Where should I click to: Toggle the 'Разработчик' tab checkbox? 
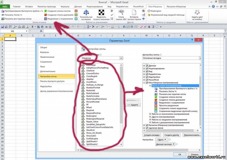[x=147, y=74]
